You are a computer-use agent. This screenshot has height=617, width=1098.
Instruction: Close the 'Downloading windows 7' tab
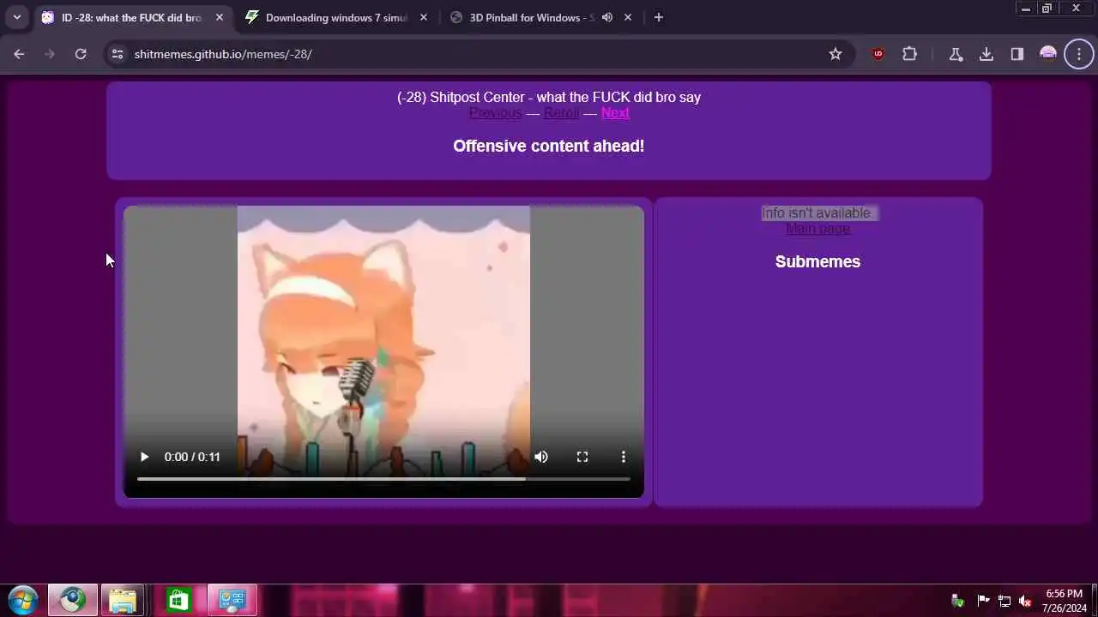click(x=424, y=17)
